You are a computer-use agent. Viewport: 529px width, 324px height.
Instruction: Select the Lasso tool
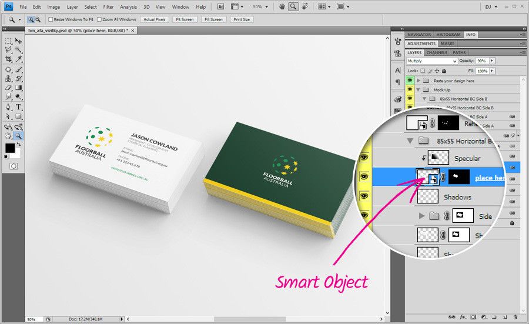8,50
